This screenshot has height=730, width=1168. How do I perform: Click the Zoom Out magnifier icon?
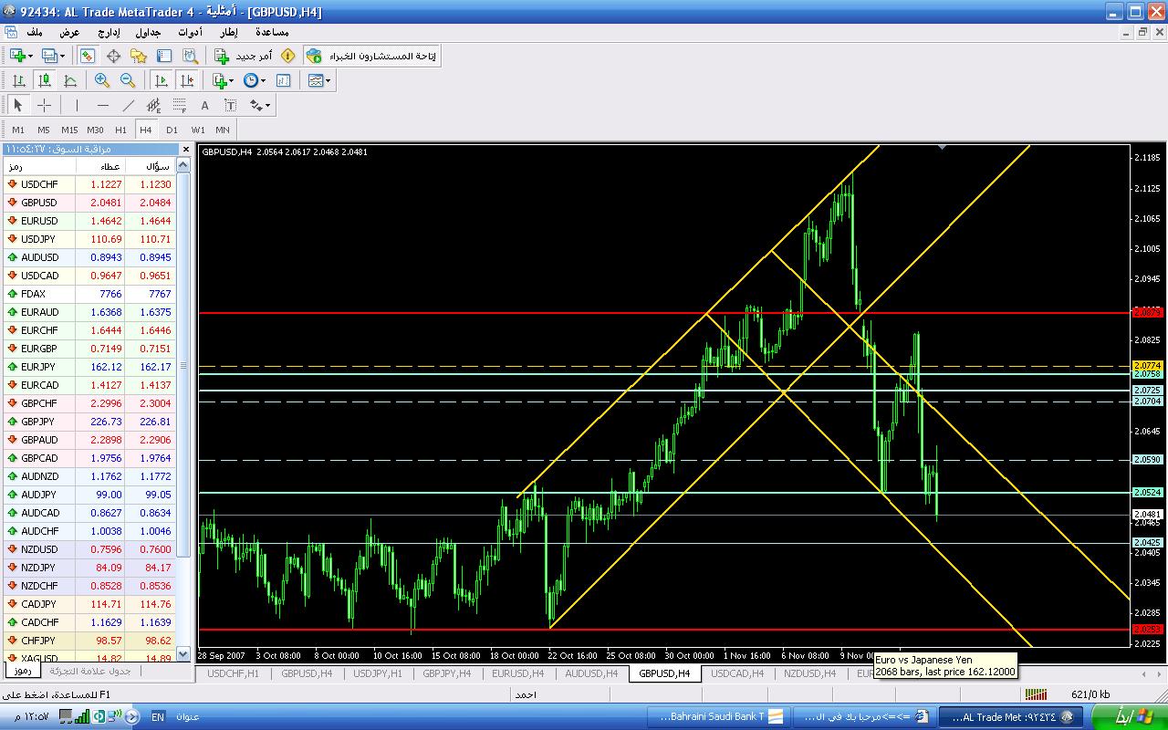pos(128,80)
